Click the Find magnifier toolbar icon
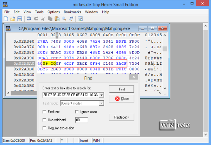 coord(64,19)
